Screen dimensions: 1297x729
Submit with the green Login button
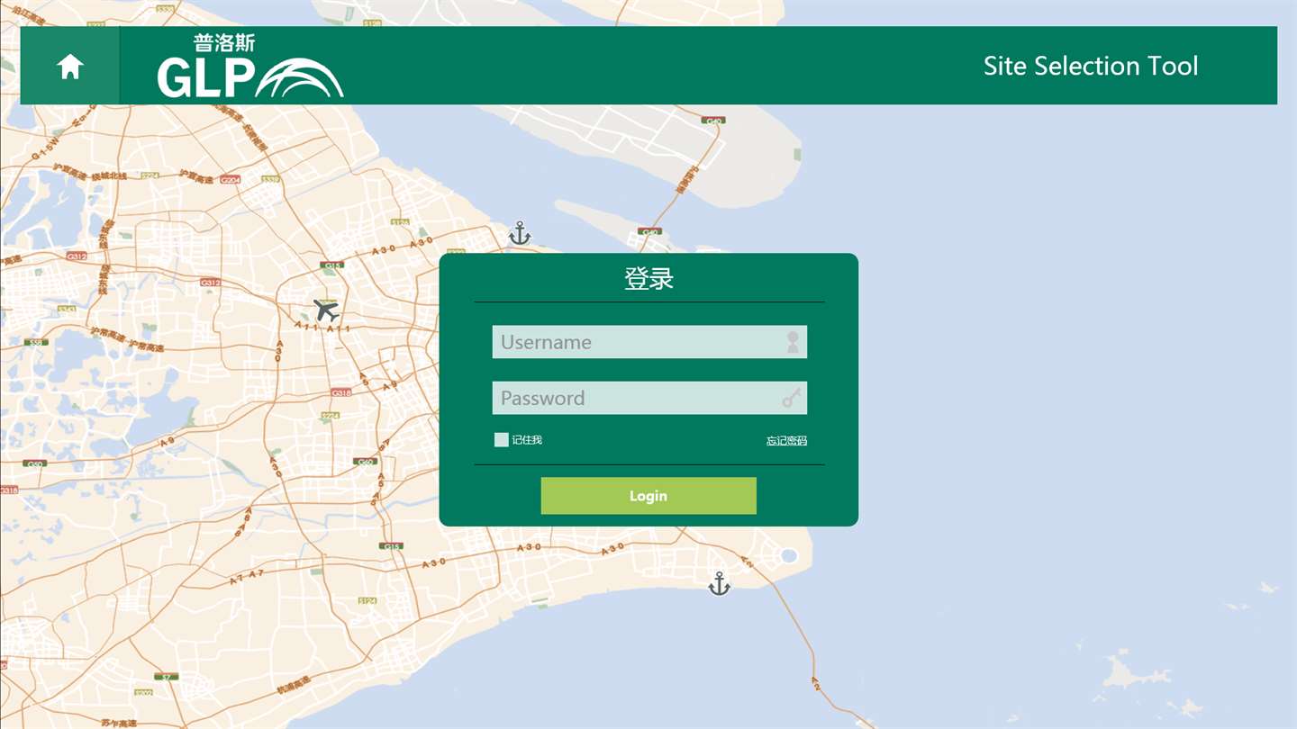[648, 496]
